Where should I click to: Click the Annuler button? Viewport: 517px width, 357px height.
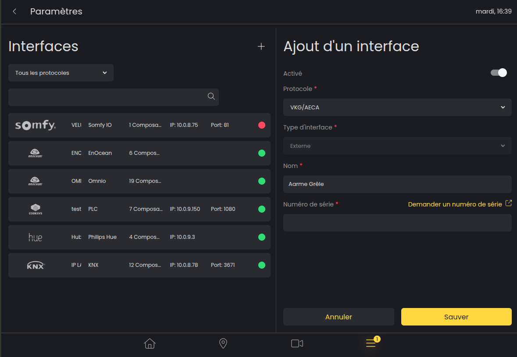(x=339, y=317)
